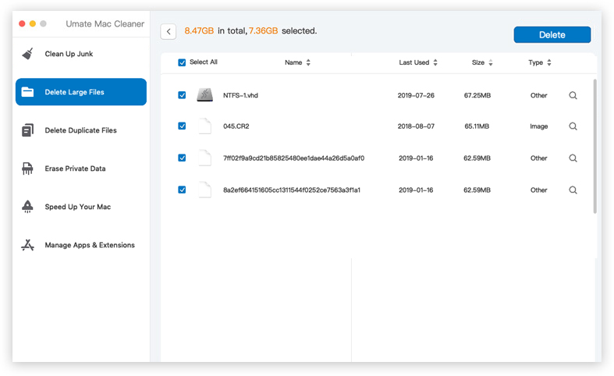The width and height of the screenshot is (614, 376).
Task: Click the 65.11MB size value
Action: (x=477, y=126)
